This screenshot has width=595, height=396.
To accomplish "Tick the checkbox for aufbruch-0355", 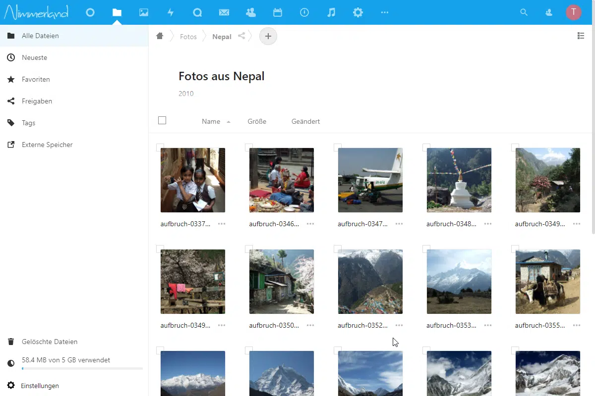I will tap(515, 248).
